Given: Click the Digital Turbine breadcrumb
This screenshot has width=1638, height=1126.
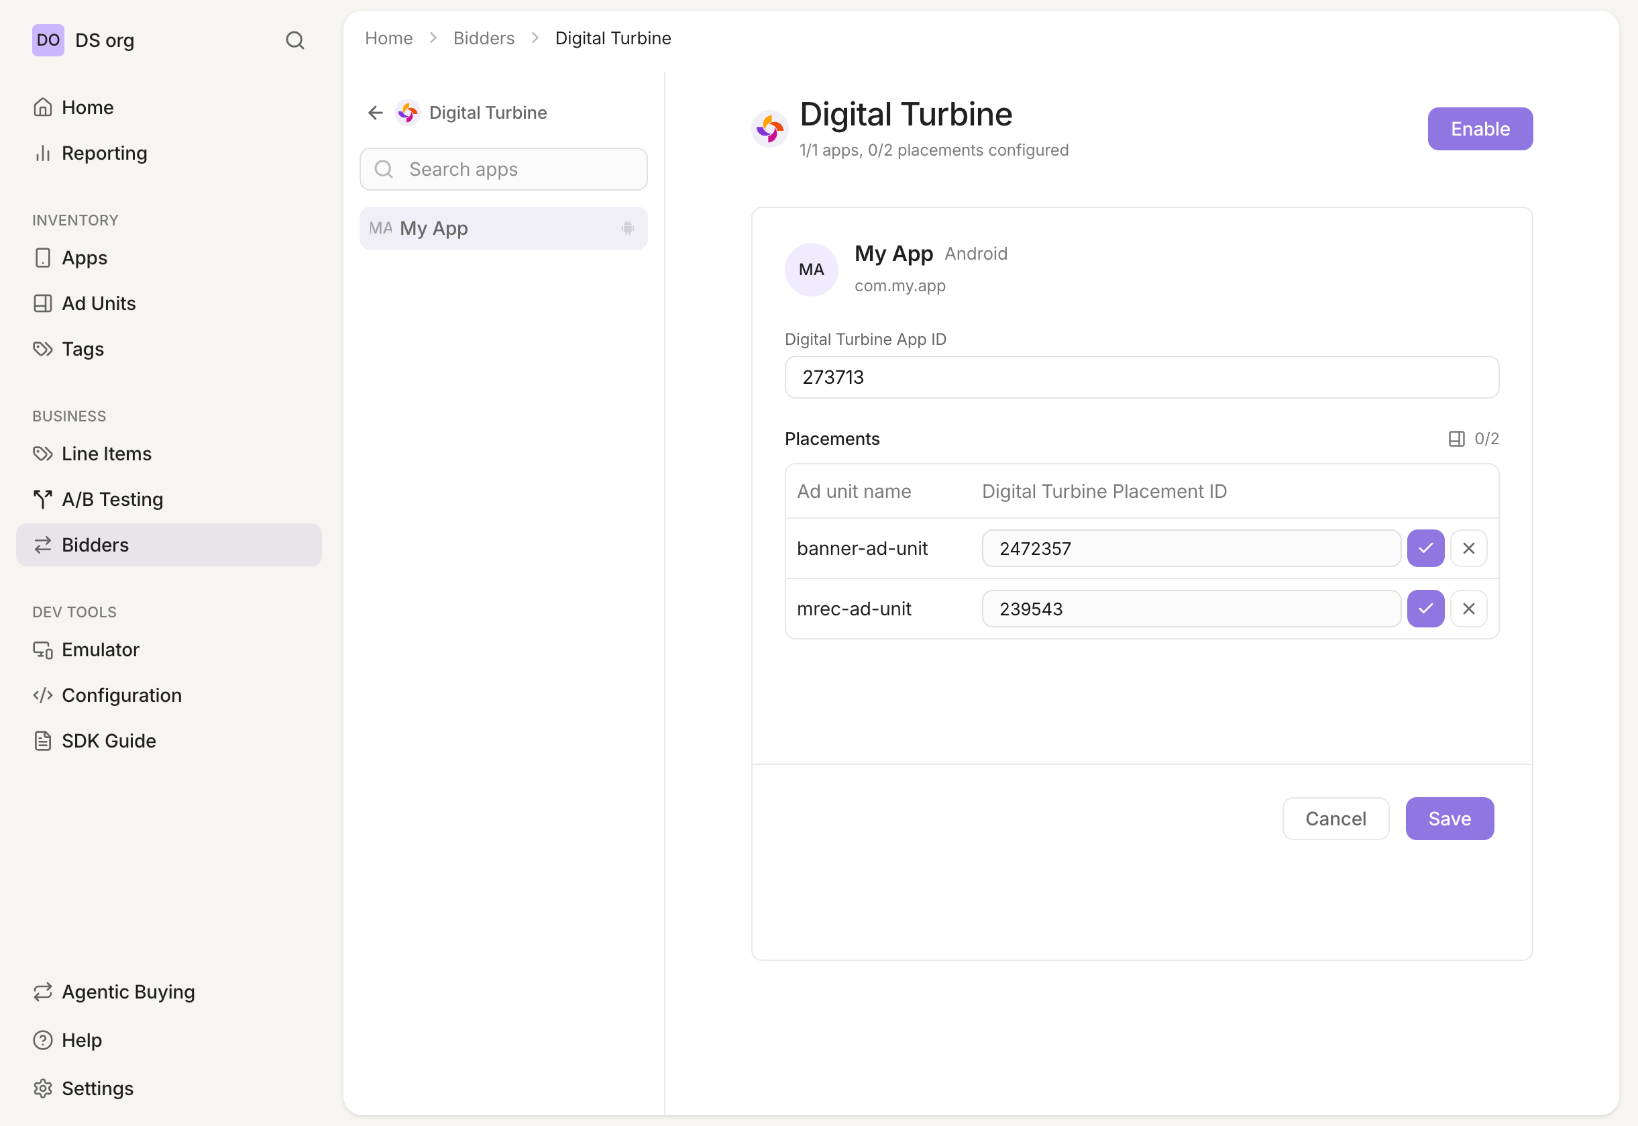Looking at the screenshot, I should pyautogui.click(x=613, y=38).
